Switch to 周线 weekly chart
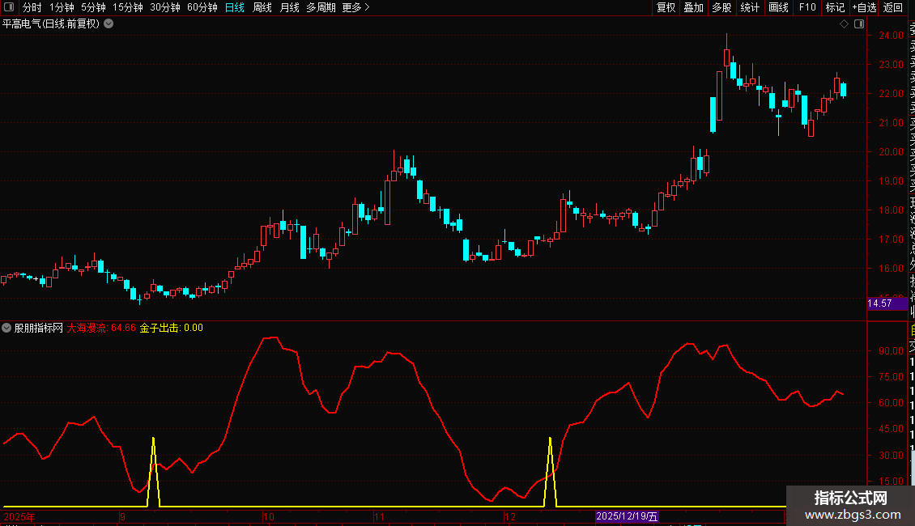 click(262, 7)
